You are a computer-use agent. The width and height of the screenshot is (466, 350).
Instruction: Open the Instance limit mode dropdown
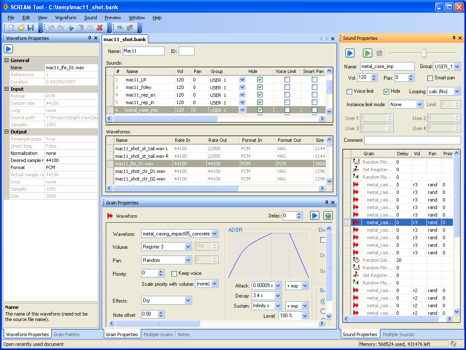click(419, 104)
